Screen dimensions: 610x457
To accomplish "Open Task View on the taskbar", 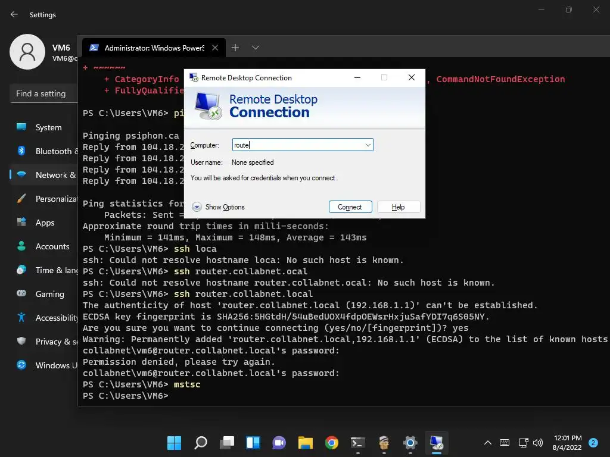I will click(x=227, y=443).
